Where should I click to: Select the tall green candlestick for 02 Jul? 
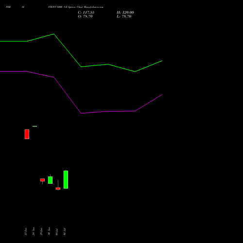[66, 179]
